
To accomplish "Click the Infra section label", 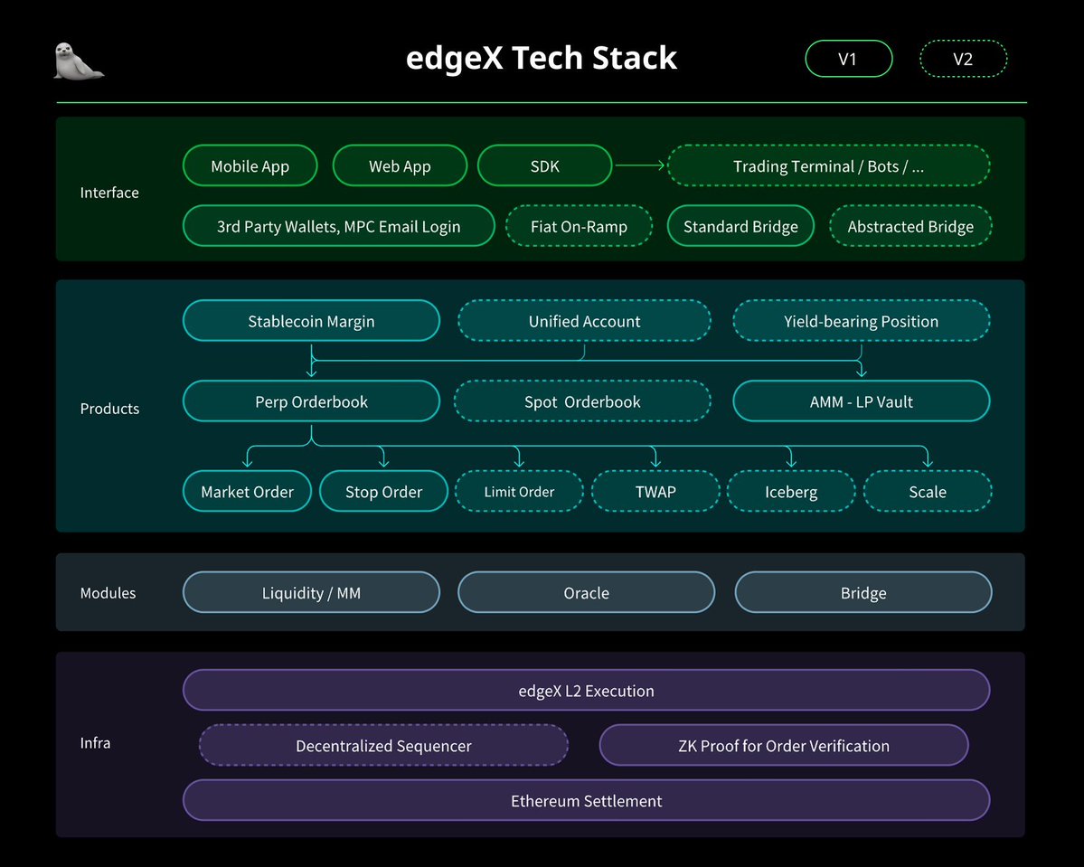I will coord(96,743).
